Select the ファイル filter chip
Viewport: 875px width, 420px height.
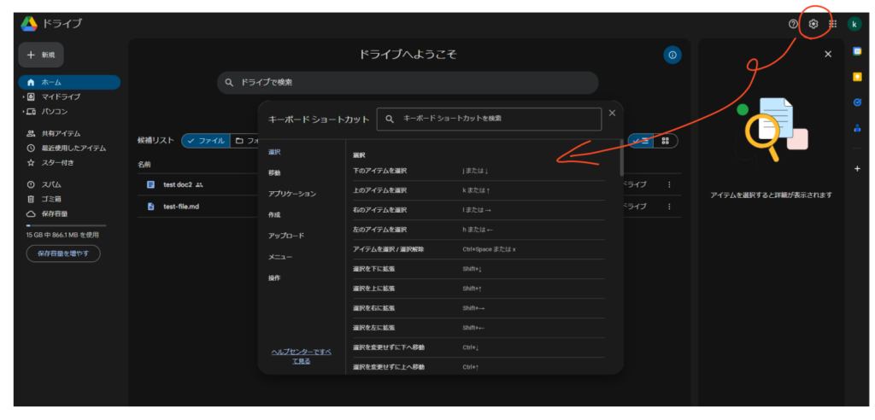click(x=206, y=140)
